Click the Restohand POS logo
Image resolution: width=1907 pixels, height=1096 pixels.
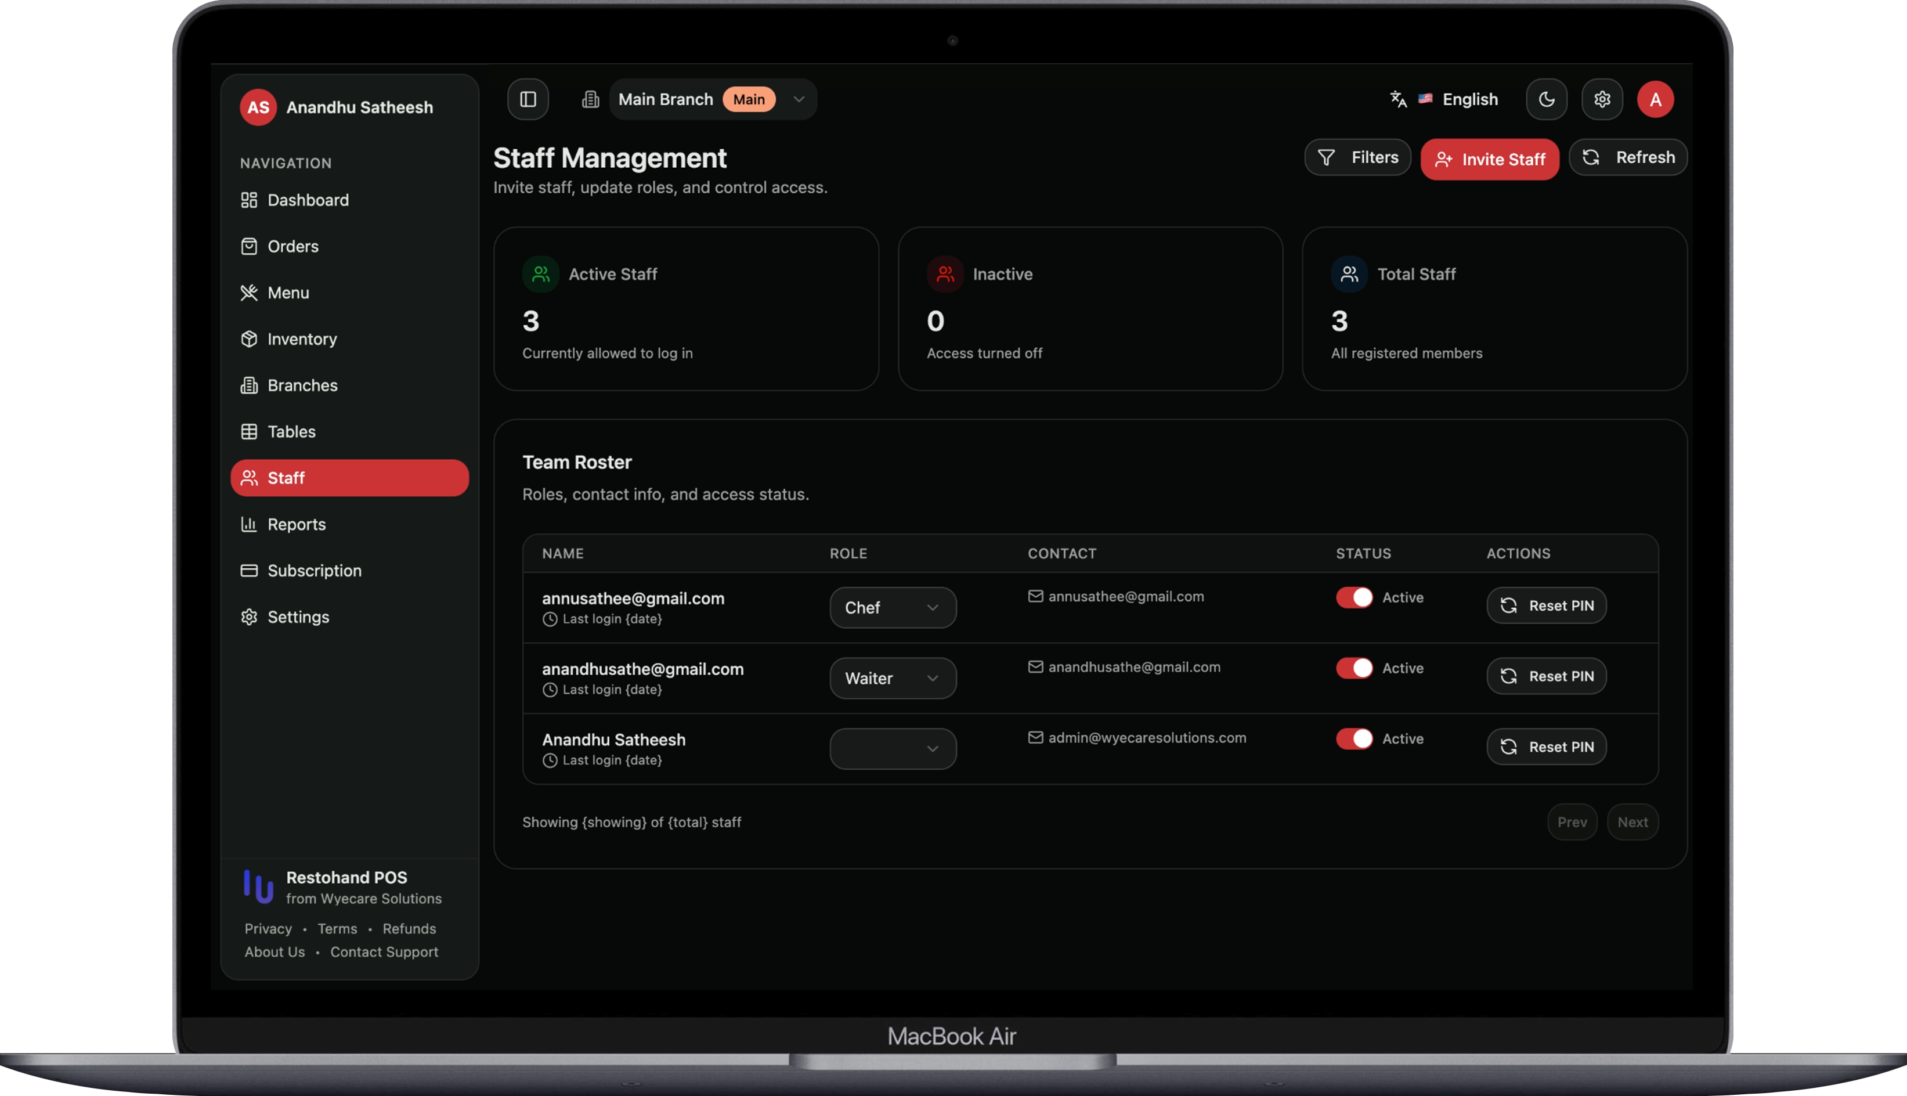[258, 887]
